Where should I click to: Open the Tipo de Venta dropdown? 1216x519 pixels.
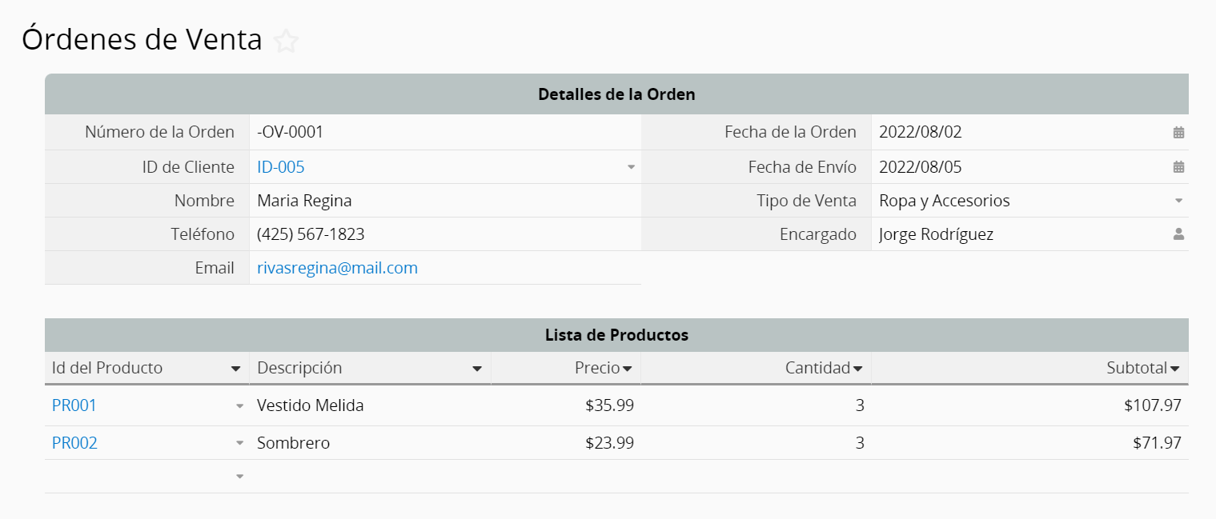click(1178, 201)
